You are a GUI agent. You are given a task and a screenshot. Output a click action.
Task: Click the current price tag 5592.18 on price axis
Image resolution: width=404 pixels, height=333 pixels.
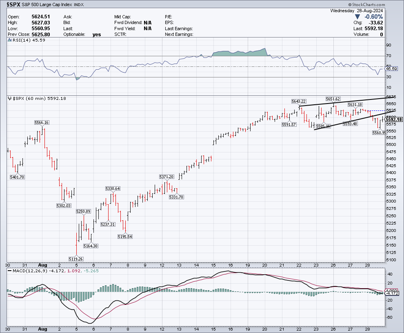[x=394, y=119]
